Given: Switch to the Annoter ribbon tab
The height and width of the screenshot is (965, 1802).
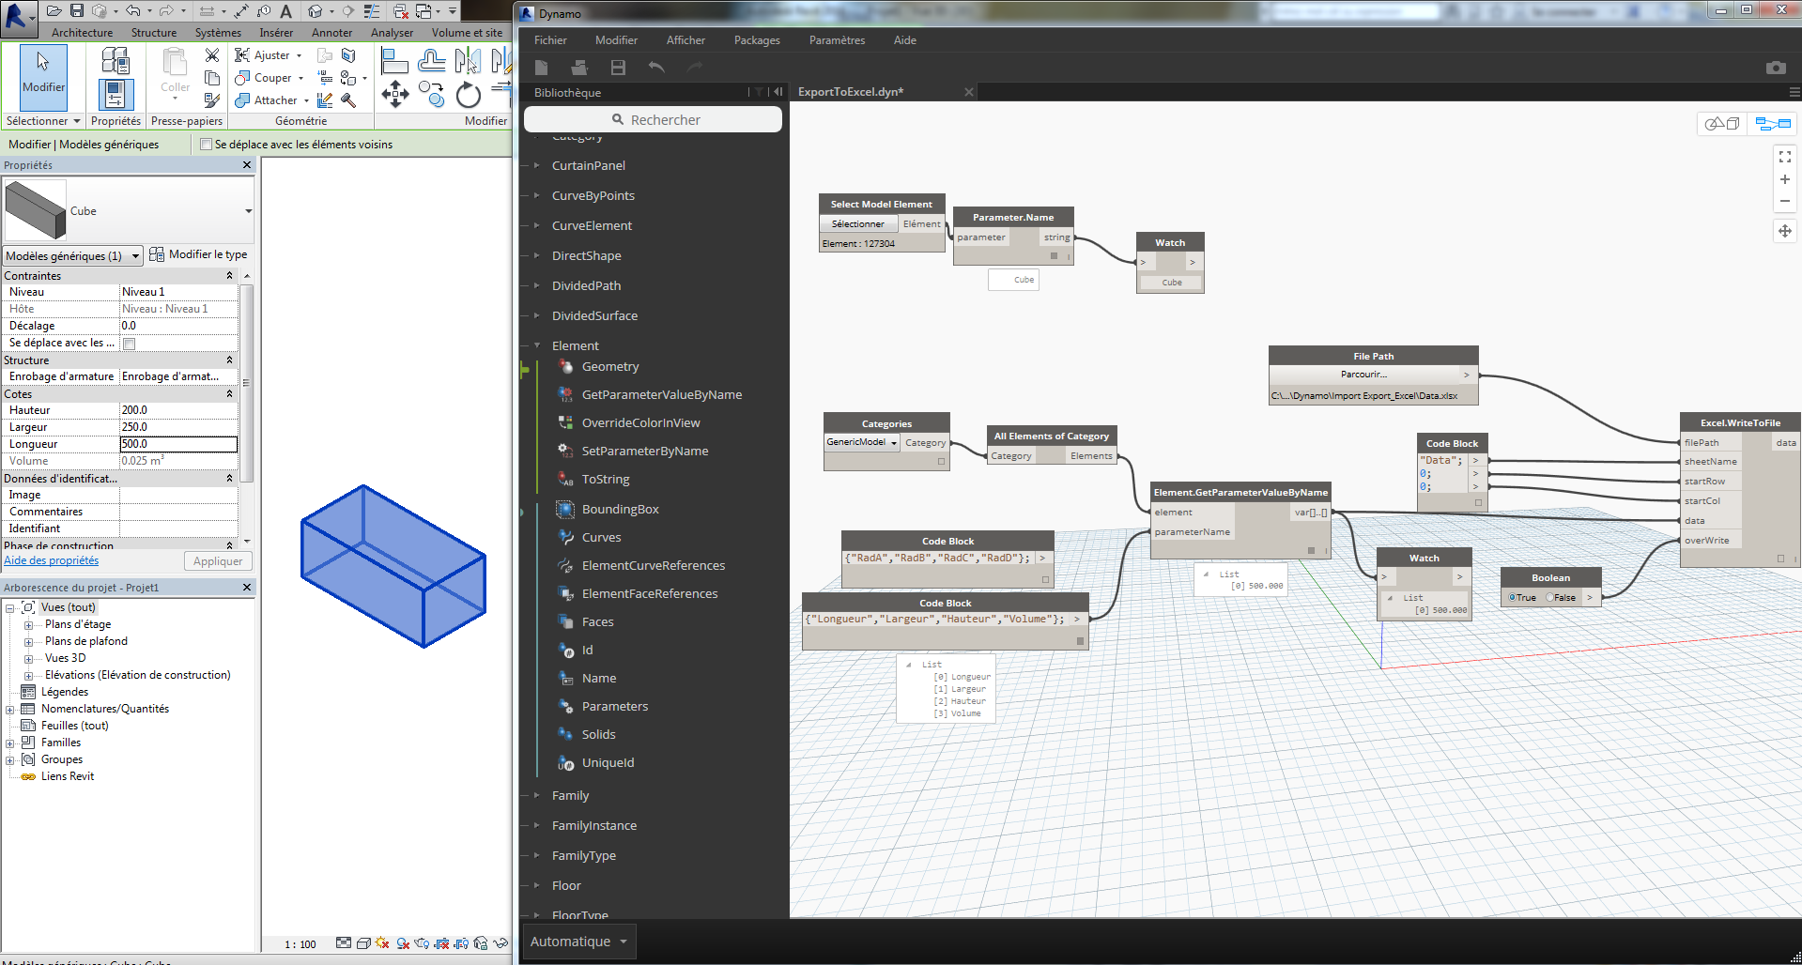Looking at the screenshot, I should click(x=331, y=33).
